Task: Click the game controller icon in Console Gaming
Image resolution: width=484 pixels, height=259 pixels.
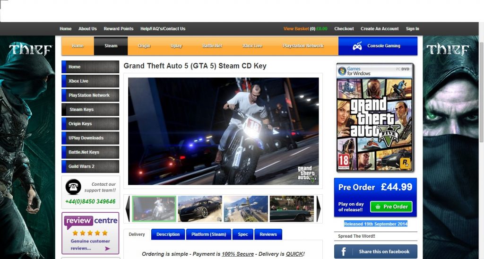Action: [x=358, y=46]
